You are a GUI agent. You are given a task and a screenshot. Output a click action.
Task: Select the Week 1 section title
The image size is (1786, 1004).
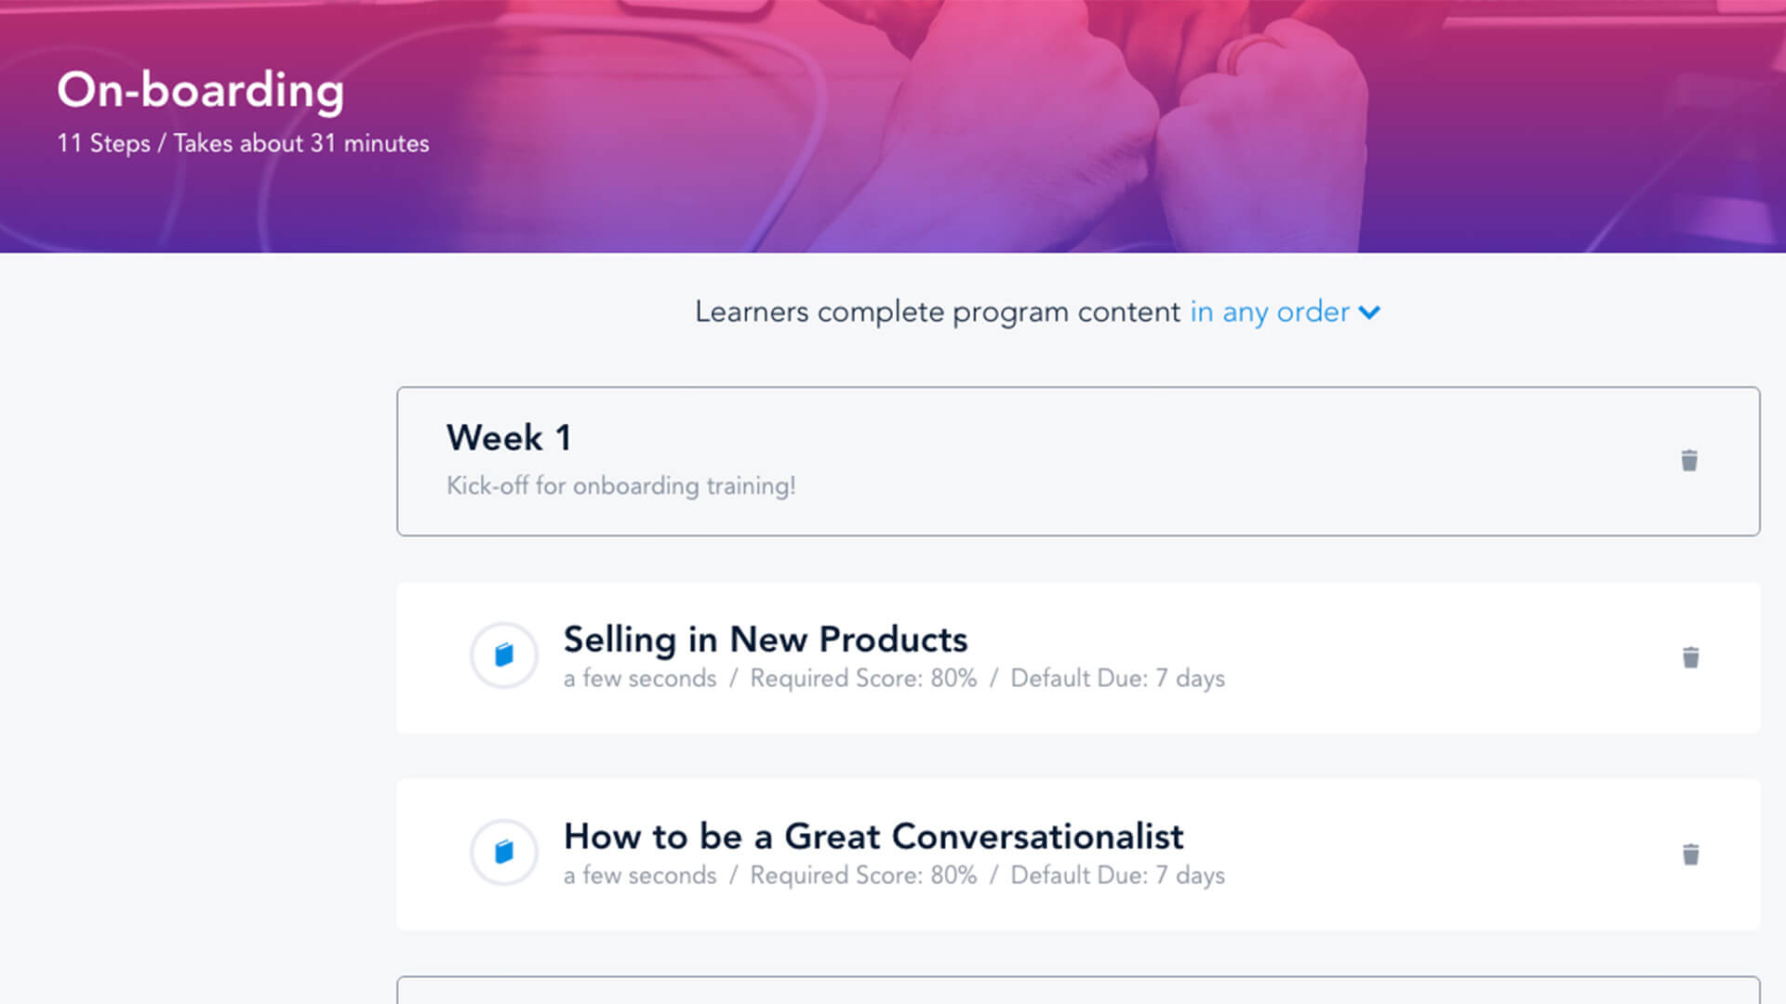(x=509, y=437)
